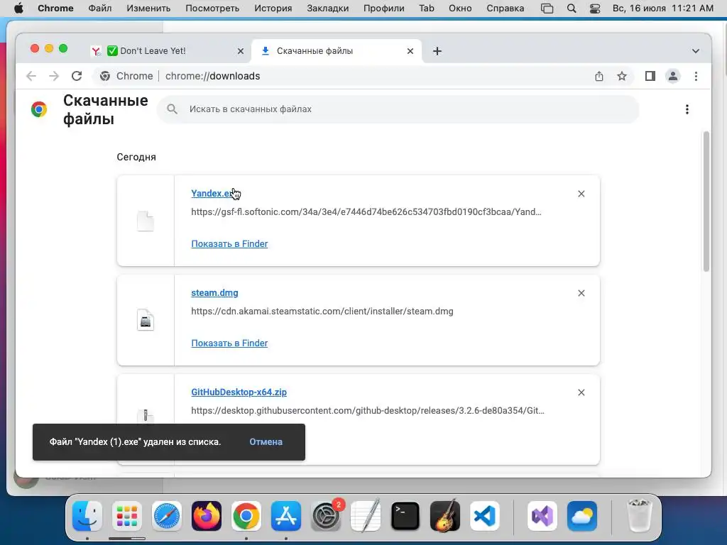Show Yandex.exe in Finder
The image size is (727, 545).
click(x=229, y=244)
